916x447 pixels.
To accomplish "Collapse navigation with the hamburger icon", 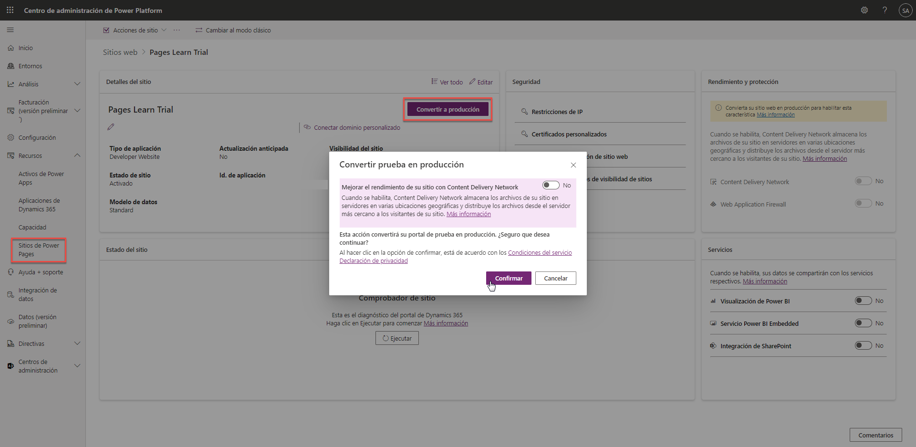I will pos(10,30).
